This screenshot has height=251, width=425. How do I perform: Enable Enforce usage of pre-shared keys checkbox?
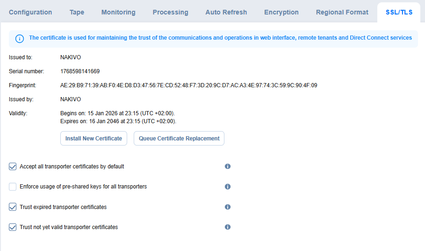[x=13, y=187]
